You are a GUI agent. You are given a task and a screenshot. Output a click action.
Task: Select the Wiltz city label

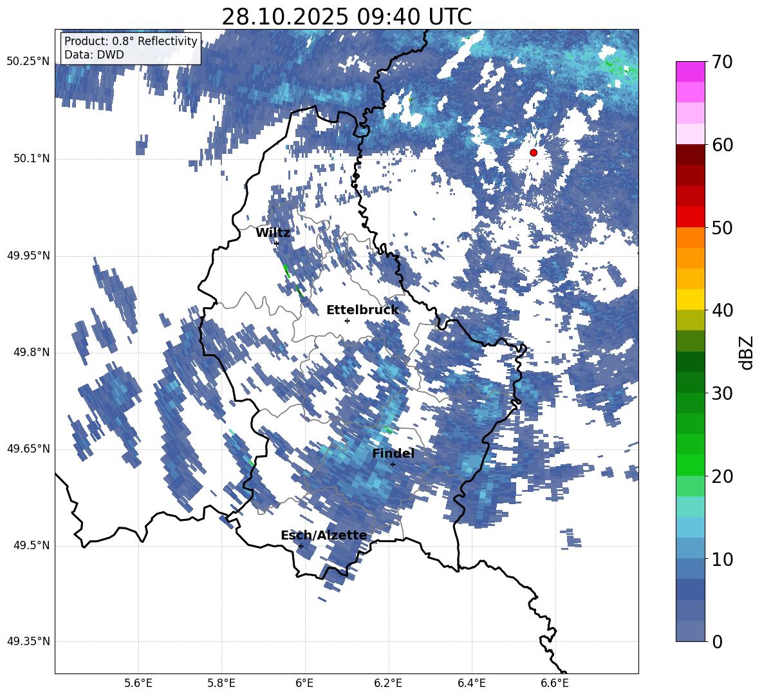[273, 233]
